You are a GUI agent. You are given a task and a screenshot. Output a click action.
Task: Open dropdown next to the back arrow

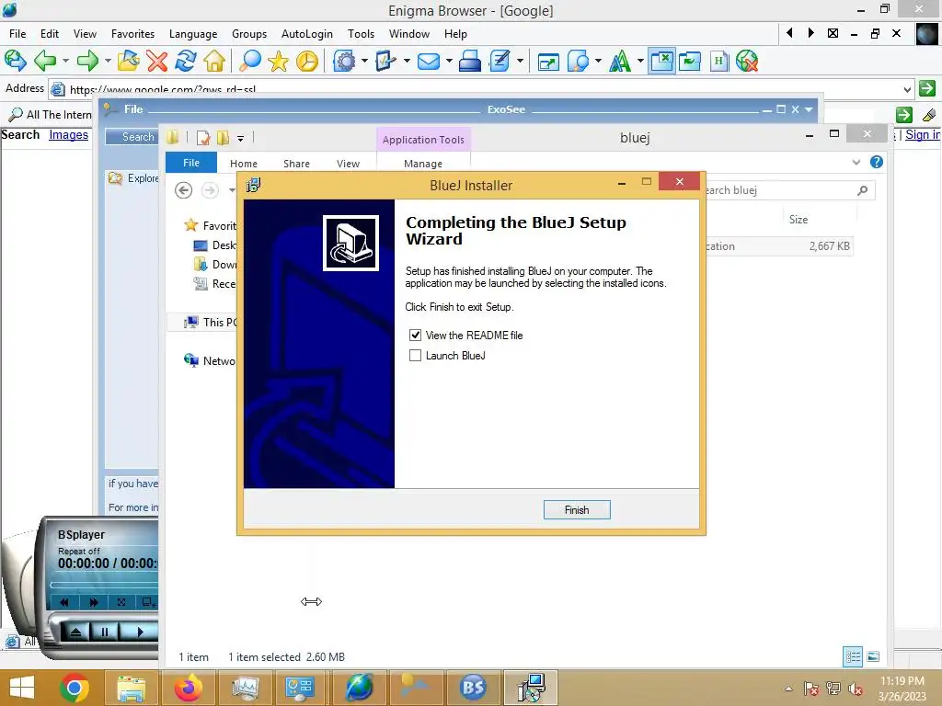point(65,61)
